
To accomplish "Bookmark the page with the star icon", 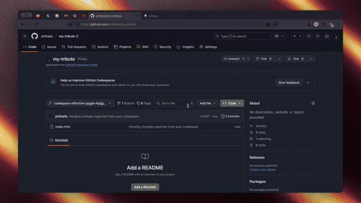I will (x=275, y=24).
